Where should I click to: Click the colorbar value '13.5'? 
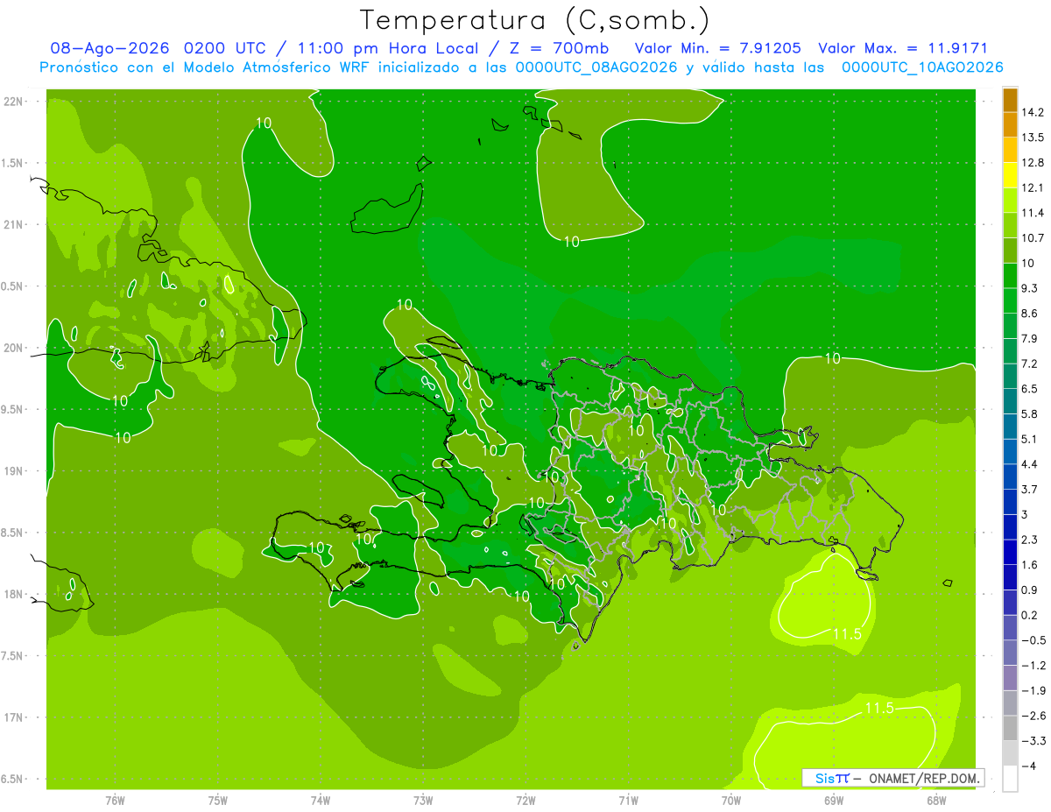[1033, 138]
